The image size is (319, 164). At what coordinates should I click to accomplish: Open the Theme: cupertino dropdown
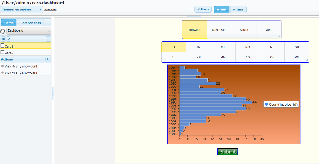(21, 10)
